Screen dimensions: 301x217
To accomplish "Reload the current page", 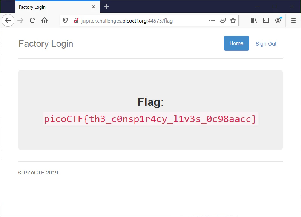I will tap(33, 20).
